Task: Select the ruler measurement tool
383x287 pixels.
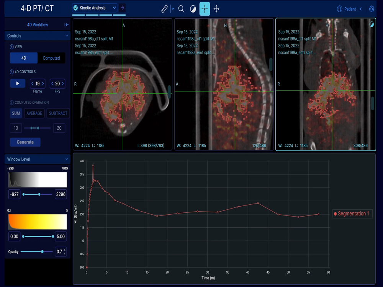Action: click(x=164, y=9)
